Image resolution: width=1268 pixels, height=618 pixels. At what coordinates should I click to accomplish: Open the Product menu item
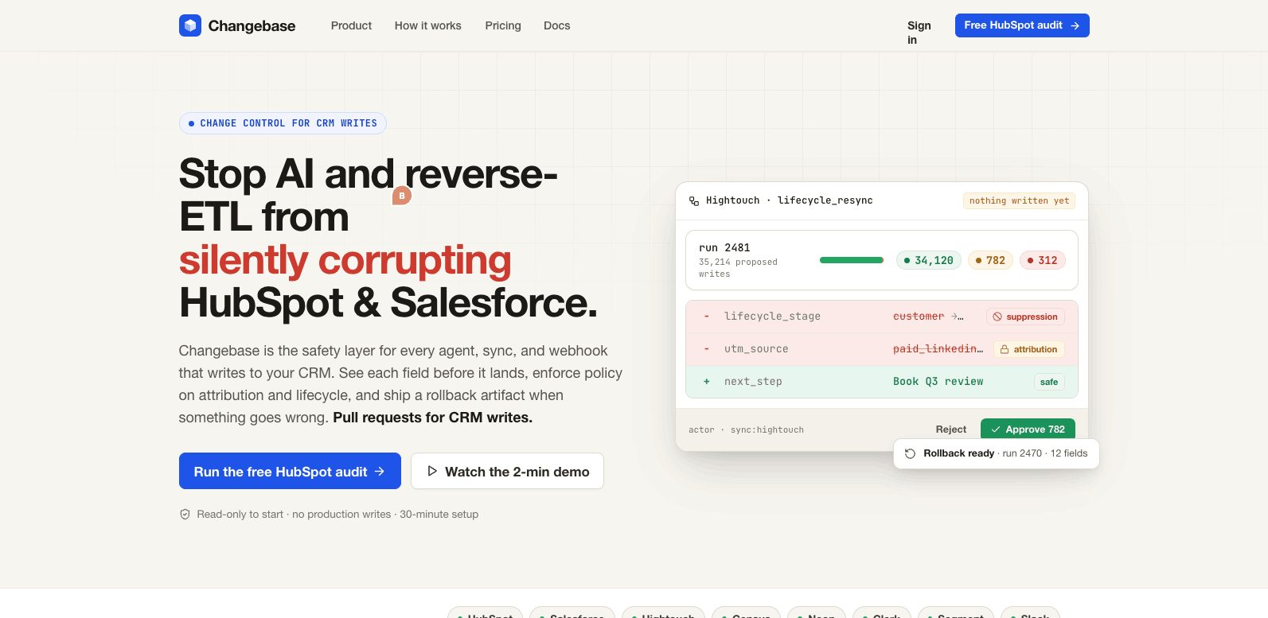pyautogui.click(x=351, y=25)
